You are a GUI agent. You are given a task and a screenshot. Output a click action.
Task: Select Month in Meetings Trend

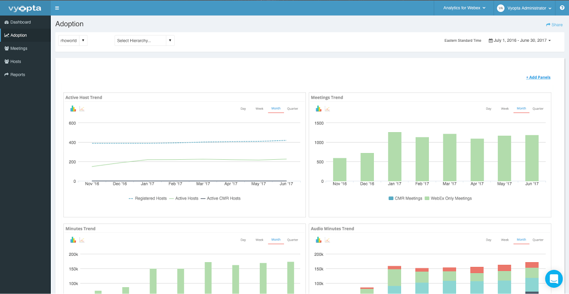tap(521, 109)
